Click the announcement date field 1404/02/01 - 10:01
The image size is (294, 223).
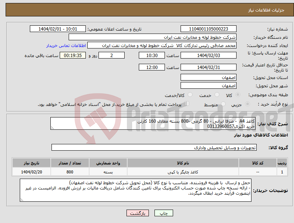pyautogui.click(x=58, y=29)
